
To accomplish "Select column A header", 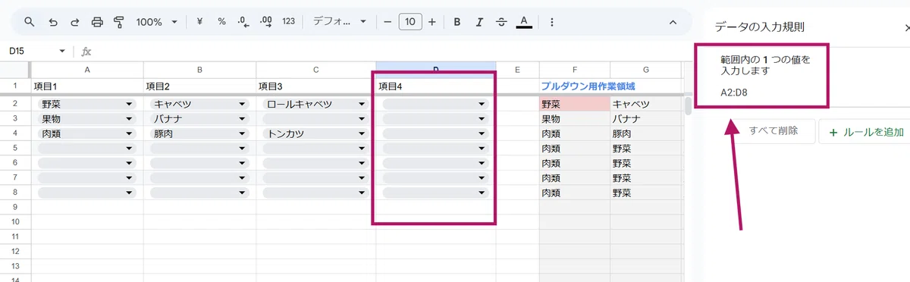I will point(87,70).
